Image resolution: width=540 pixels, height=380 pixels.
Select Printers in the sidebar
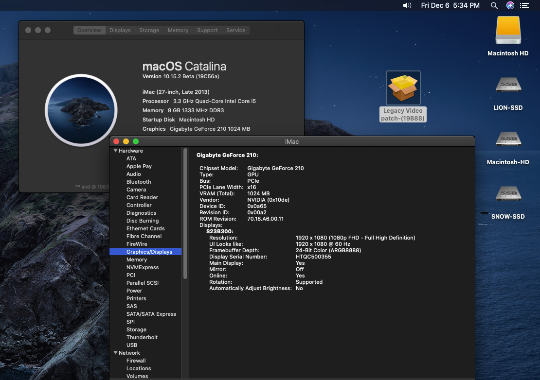click(x=136, y=298)
